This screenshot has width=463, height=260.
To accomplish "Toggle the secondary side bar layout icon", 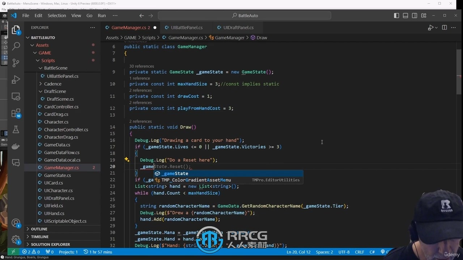I will coord(415,16).
